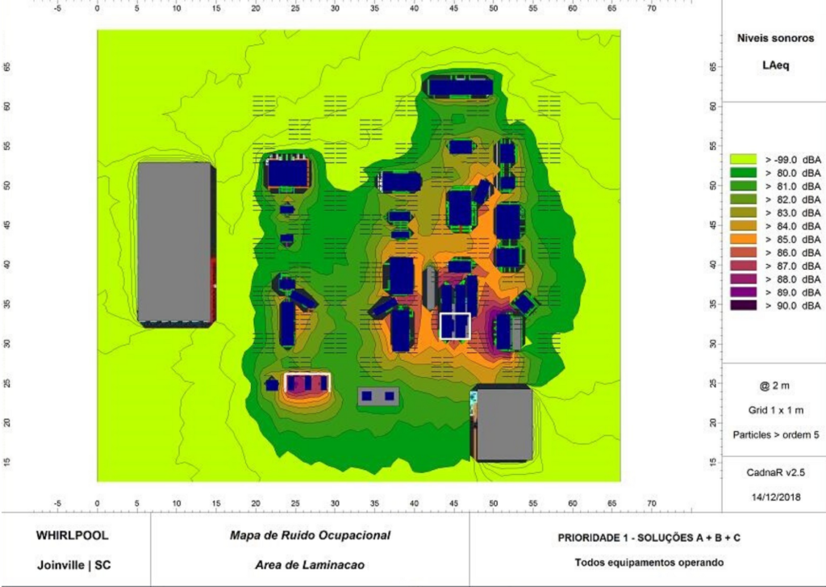
Task: Select the 85.0 dBA orange legend swatch
Action: [742, 239]
